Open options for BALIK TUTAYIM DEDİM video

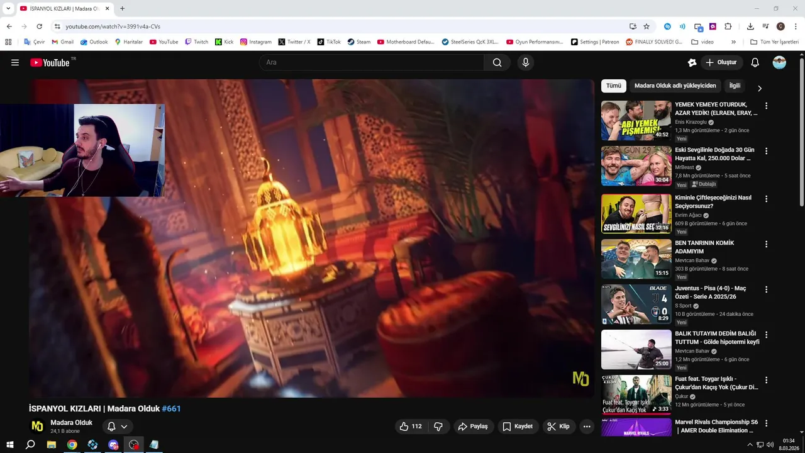tap(766, 335)
